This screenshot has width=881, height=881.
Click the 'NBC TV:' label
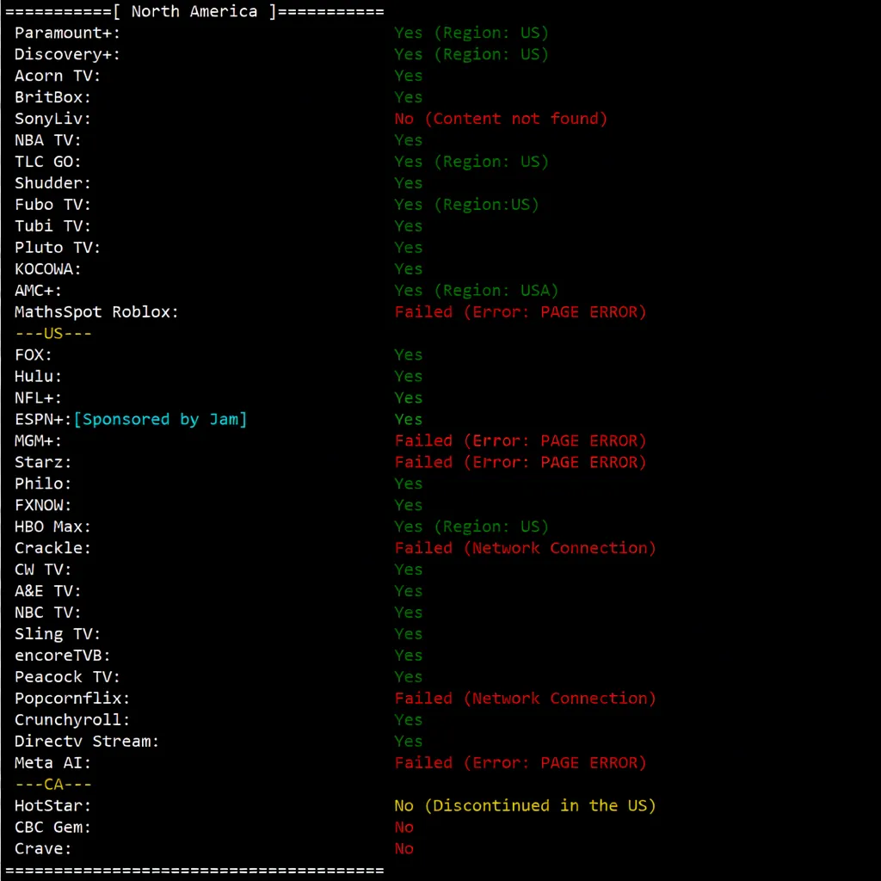pos(48,612)
